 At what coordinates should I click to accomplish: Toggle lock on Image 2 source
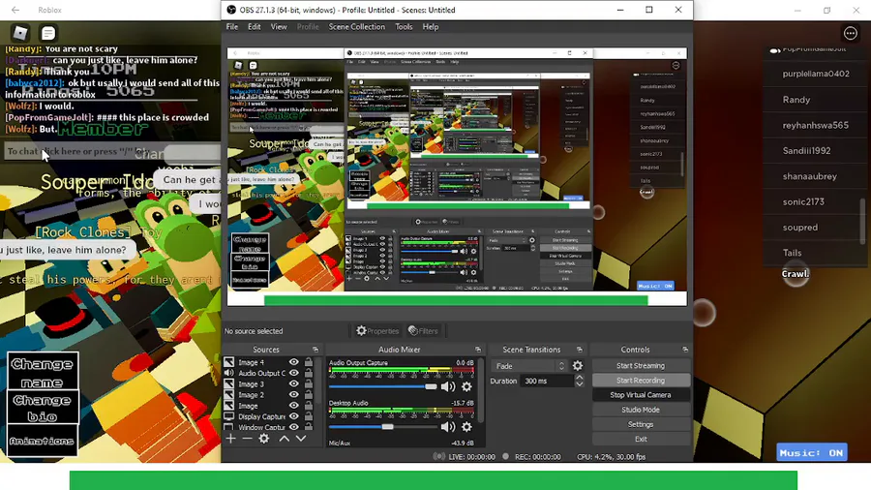tap(309, 394)
